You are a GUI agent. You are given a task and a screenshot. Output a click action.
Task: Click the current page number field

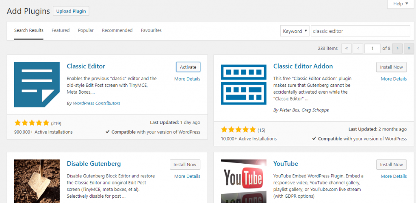[373, 49]
